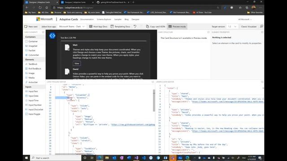Select the Input.Date element in palette
The image size is (287, 161).
coord(34,96)
